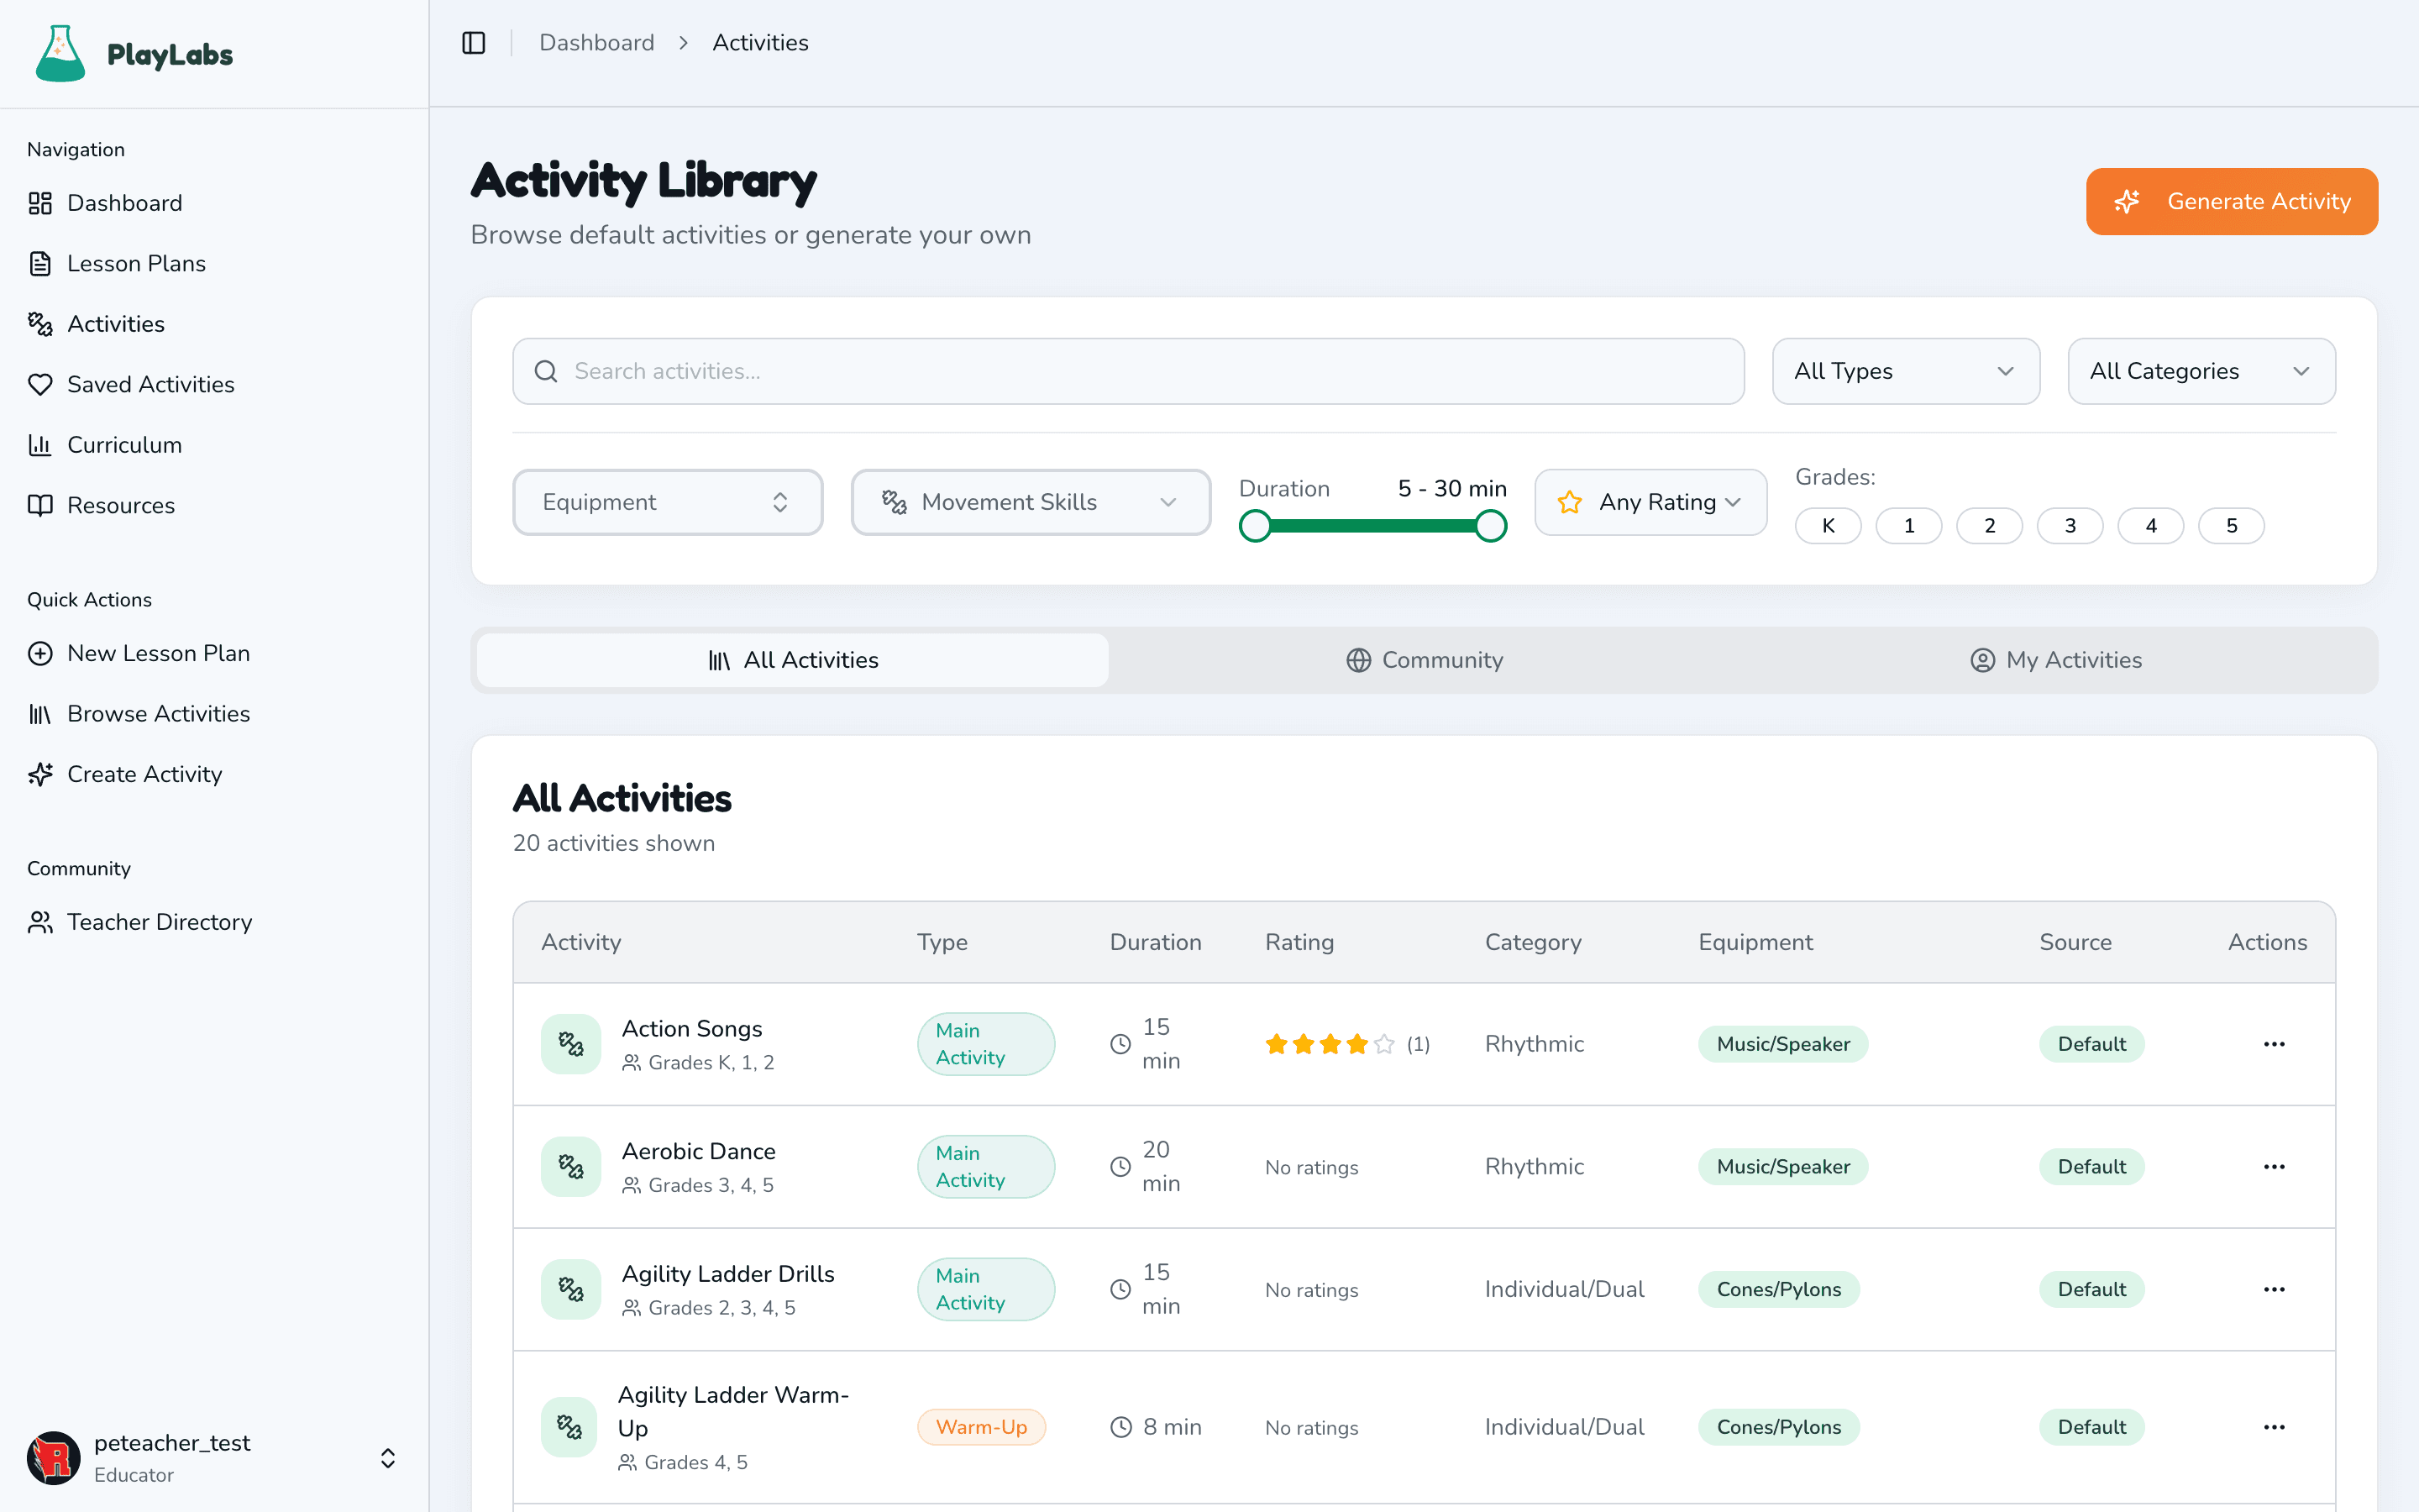
Task: Open Resources using the book icon
Action: point(40,505)
